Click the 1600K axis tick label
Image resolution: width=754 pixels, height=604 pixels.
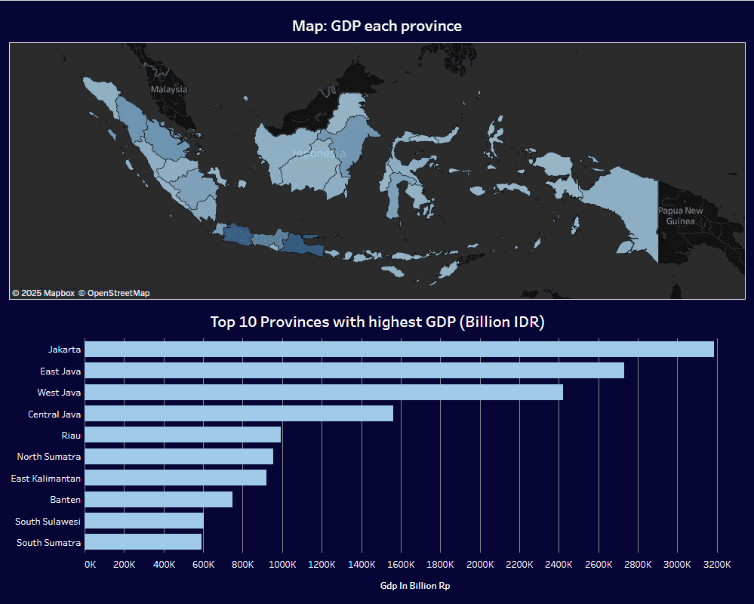[x=401, y=564]
